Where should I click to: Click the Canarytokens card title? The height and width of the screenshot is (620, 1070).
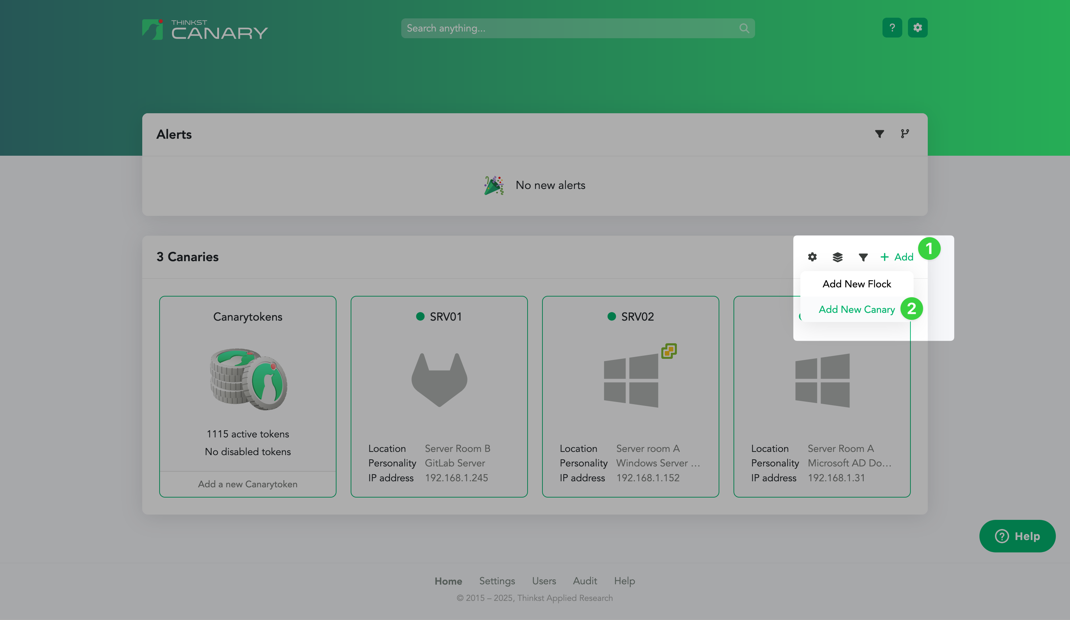[248, 317]
